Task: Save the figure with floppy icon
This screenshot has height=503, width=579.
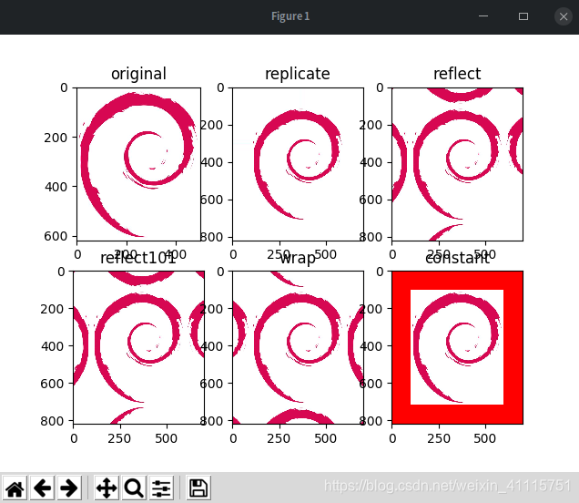Action: [198, 488]
